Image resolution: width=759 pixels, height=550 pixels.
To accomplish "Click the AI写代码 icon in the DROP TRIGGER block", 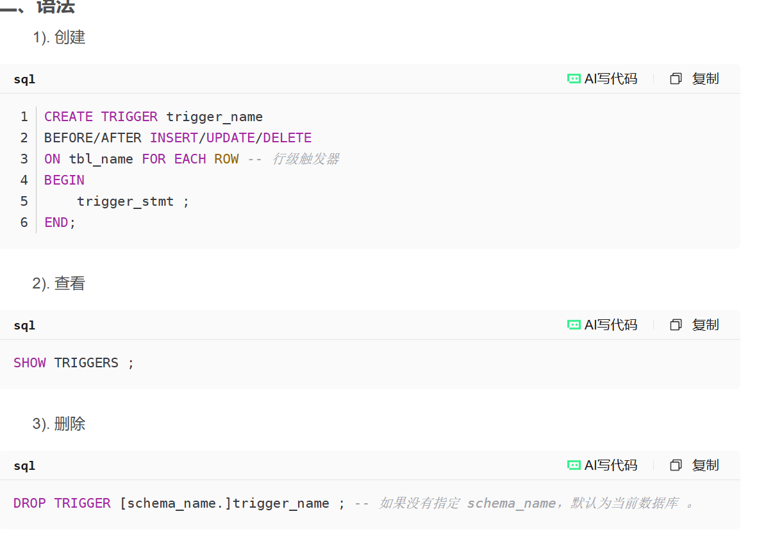I will (574, 465).
